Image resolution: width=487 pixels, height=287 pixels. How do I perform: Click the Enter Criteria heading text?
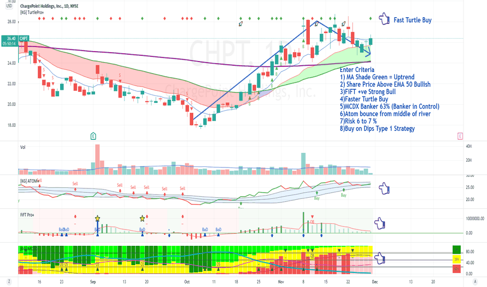tap(357, 69)
